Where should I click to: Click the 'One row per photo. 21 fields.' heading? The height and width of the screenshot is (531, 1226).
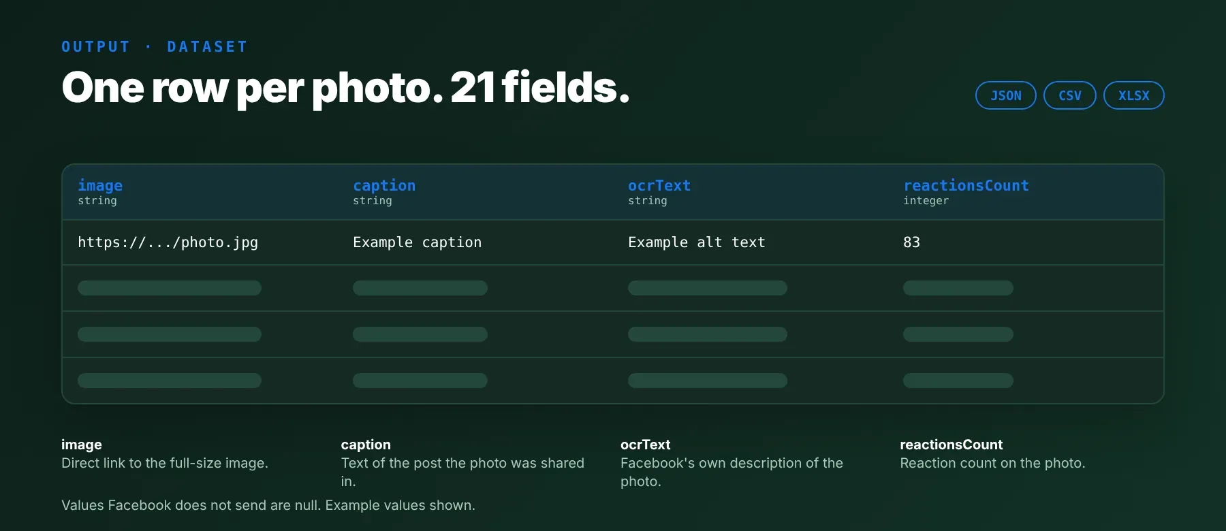coord(345,88)
